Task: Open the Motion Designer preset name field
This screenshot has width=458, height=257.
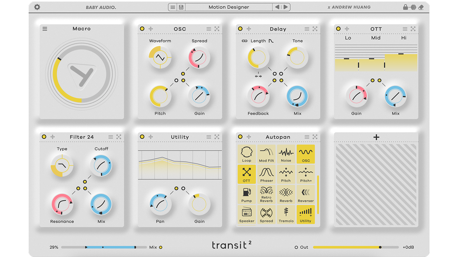Action: (x=229, y=7)
